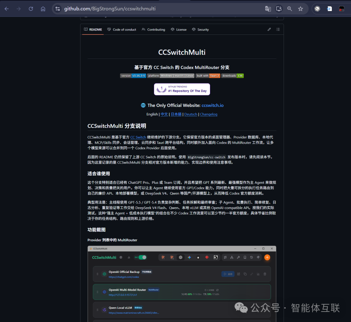Open the Deutsch README link
Image resolution: width=351 pixels, height=322 pixels.
click(191, 114)
